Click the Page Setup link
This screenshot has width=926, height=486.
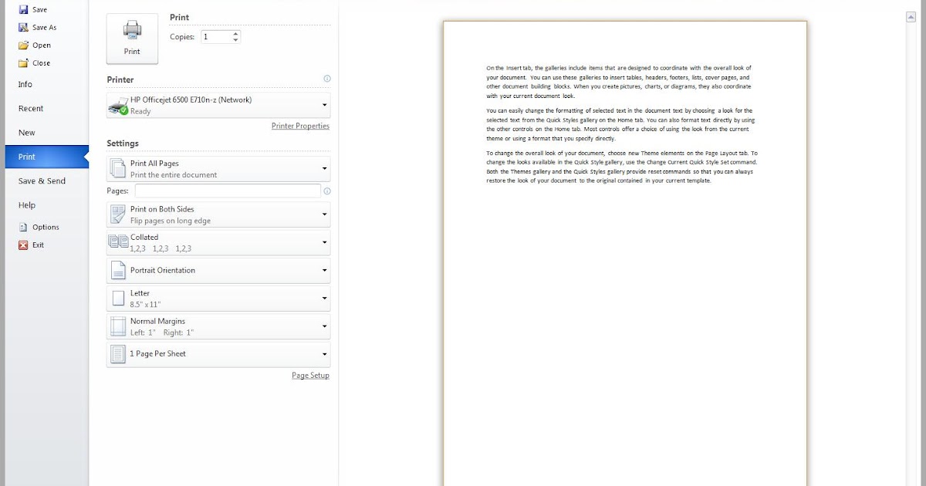pyautogui.click(x=310, y=375)
